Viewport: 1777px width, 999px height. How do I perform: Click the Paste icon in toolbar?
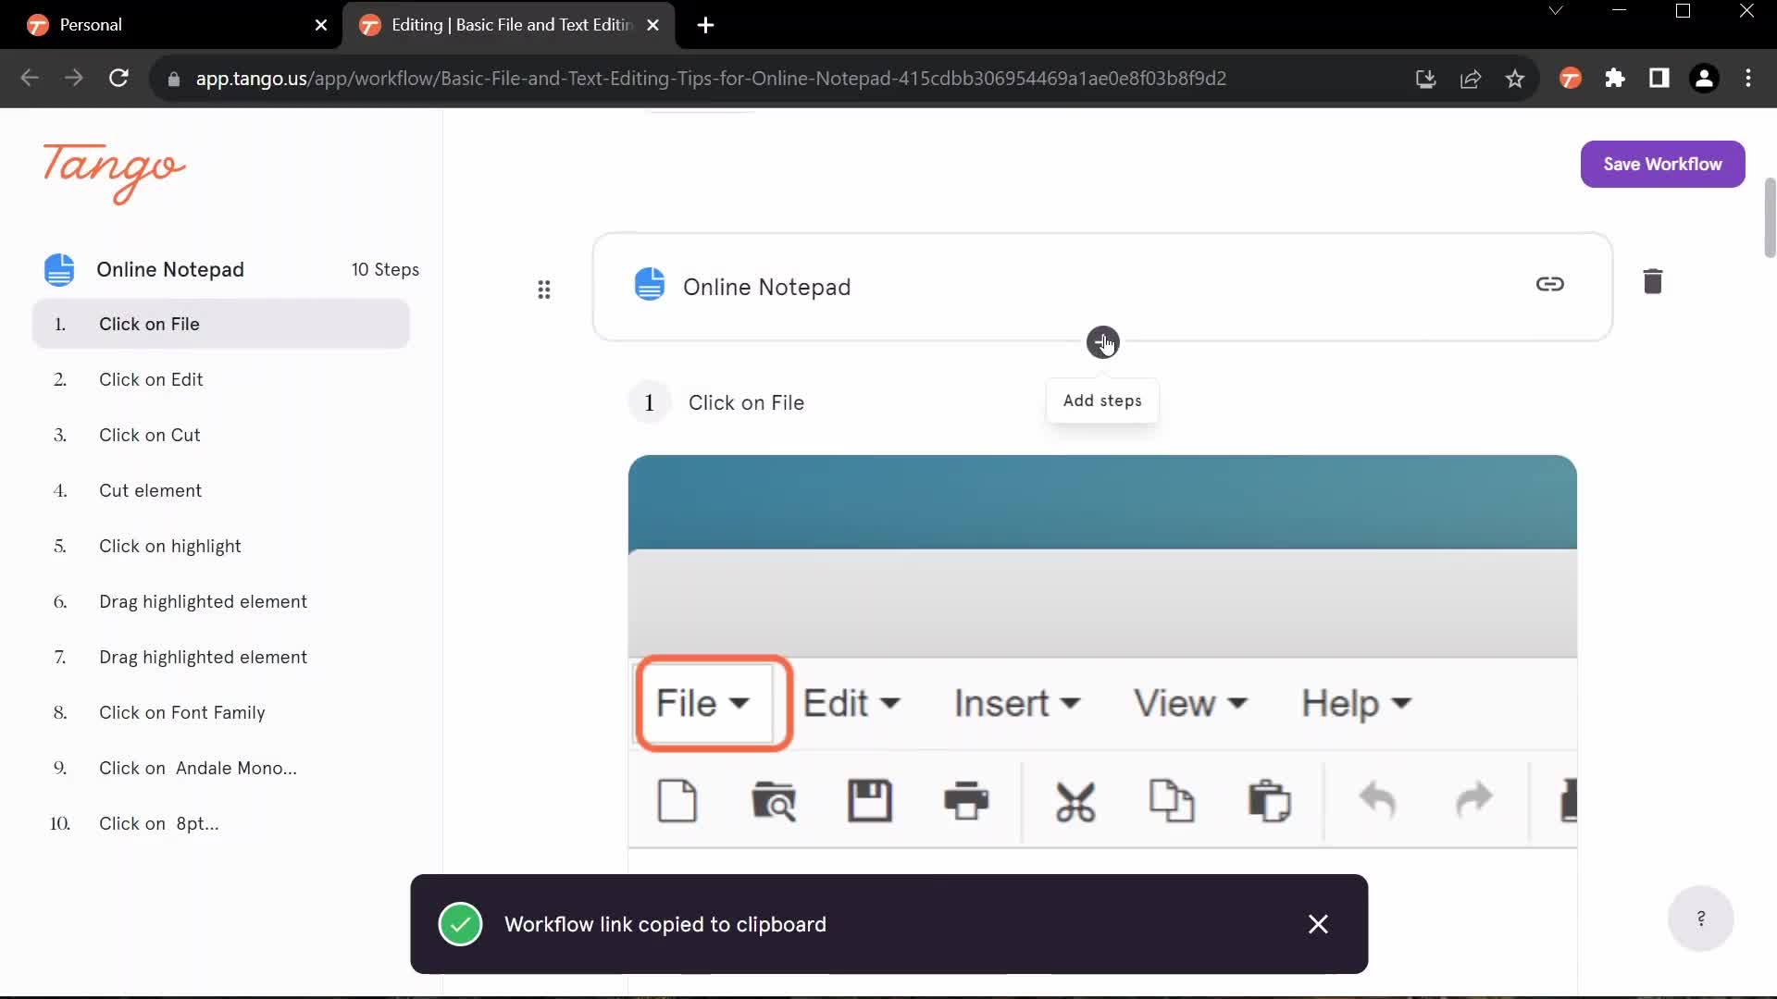pyautogui.click(x=1267, y=800)
